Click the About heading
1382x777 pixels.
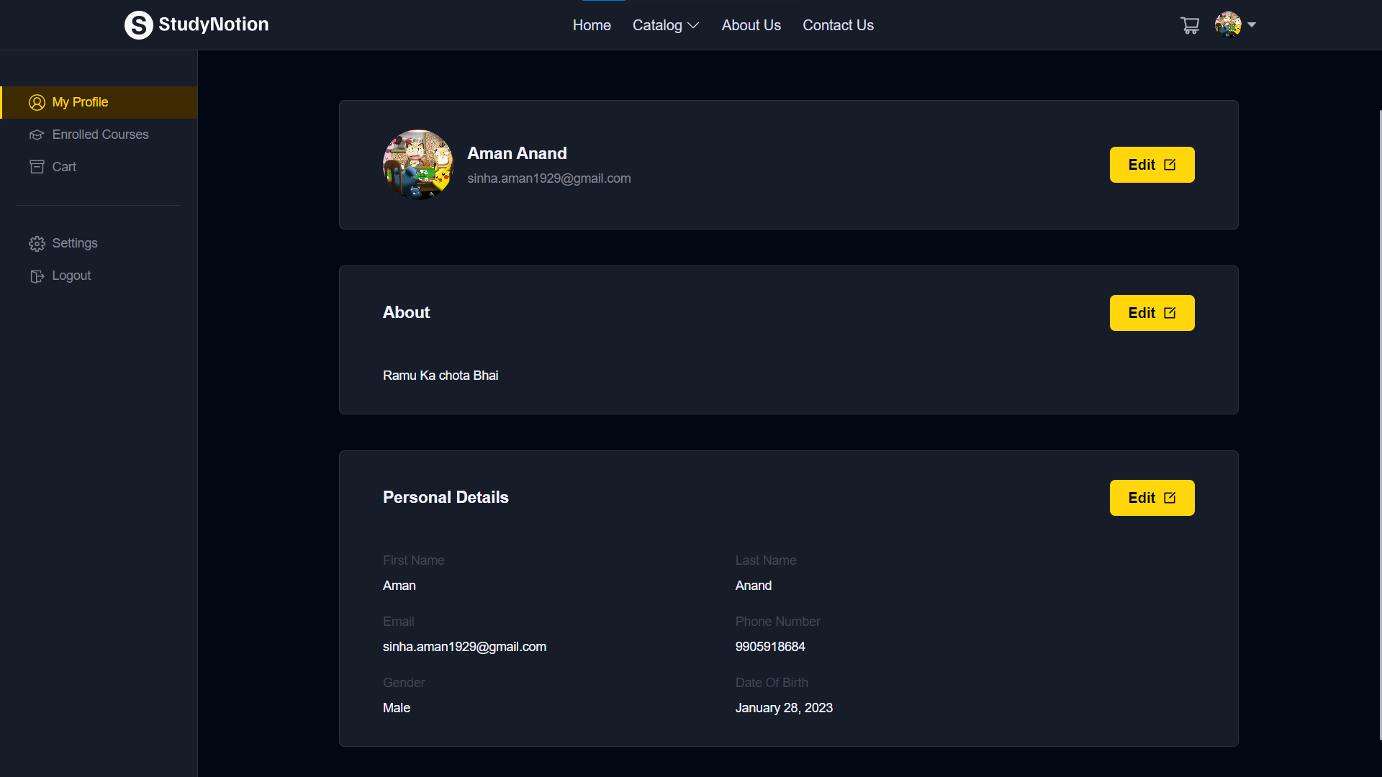[406, 312]
